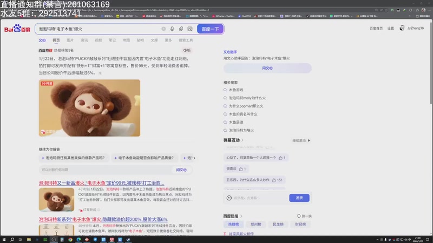Viewport: 433px width, 243px height.
Task: Open Windows taskbar search
Action: click(x=12, y=240)
